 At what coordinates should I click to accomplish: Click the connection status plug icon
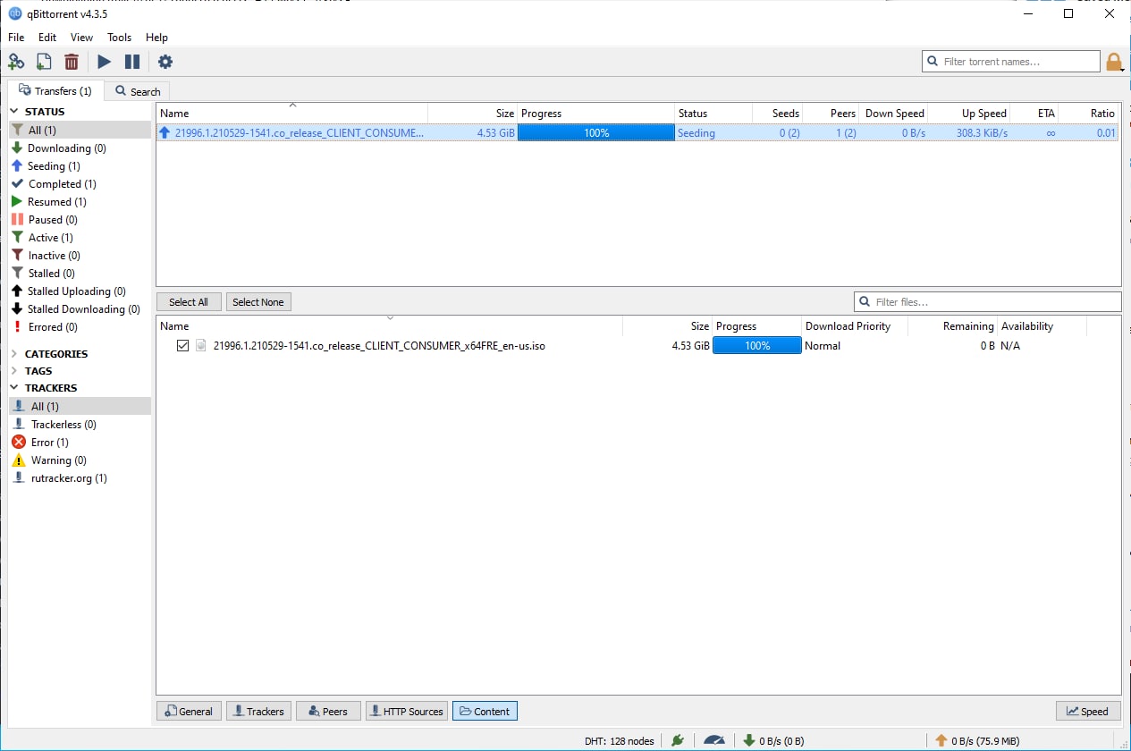click(678, 739)
